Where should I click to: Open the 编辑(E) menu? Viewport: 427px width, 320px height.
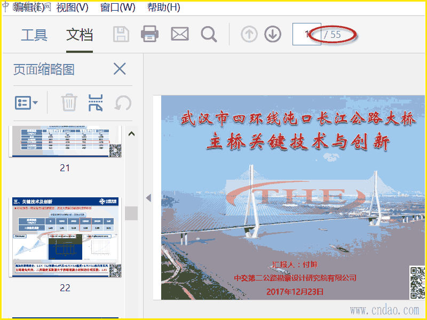click(x=29, y=7)
